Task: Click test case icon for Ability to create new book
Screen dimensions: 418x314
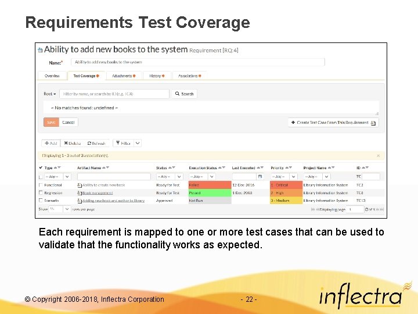Action: click(x=79, y=185)
